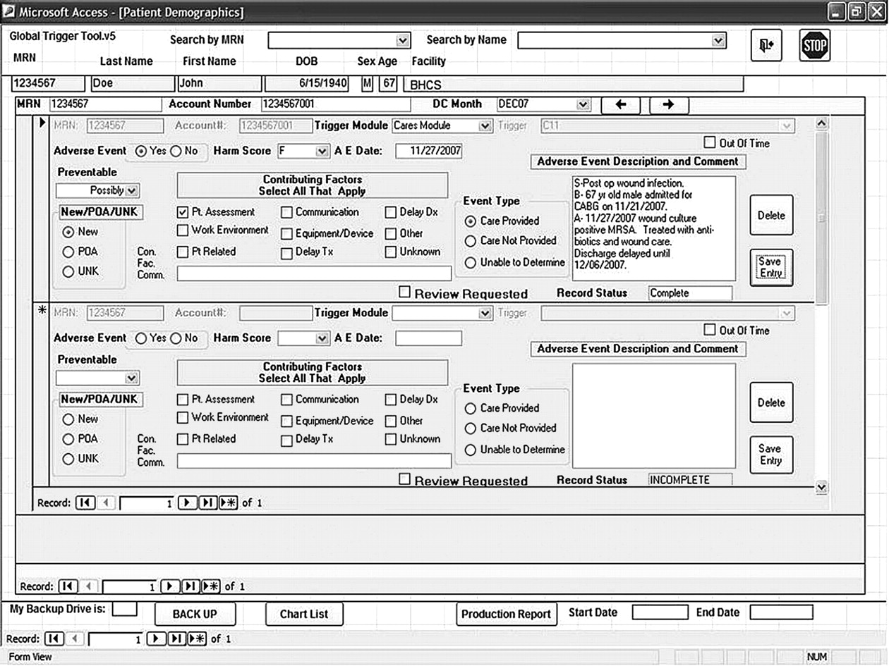889x666 pixels.
Task: Uncheck Pt. Assessment in first entry
Action: coord(183,211)
